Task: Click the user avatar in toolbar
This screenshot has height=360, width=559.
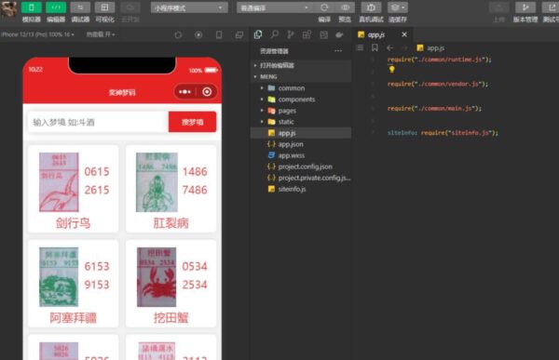Action: tap(8, 9)
